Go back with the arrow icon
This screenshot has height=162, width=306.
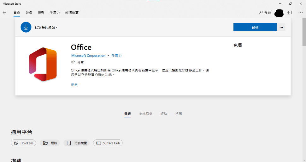[4, 13]
